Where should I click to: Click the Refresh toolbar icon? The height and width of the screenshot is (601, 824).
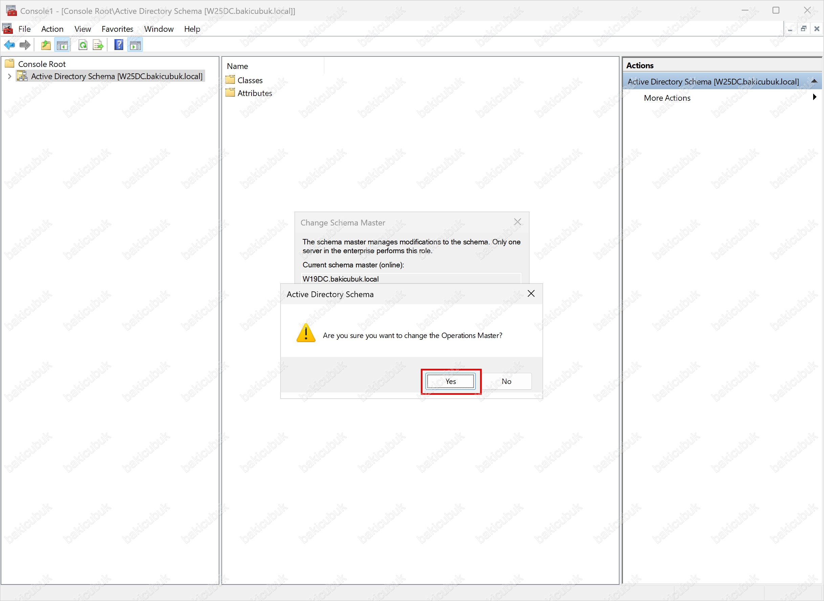(x=83, y=45)
